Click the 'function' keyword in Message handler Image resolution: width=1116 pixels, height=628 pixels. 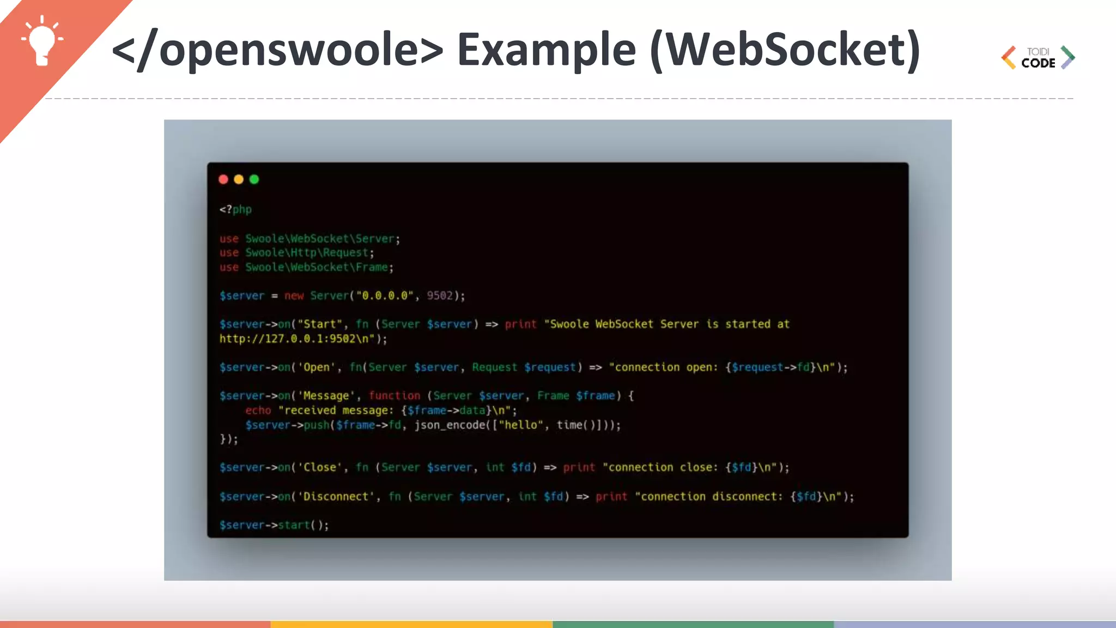coord(395,396)
